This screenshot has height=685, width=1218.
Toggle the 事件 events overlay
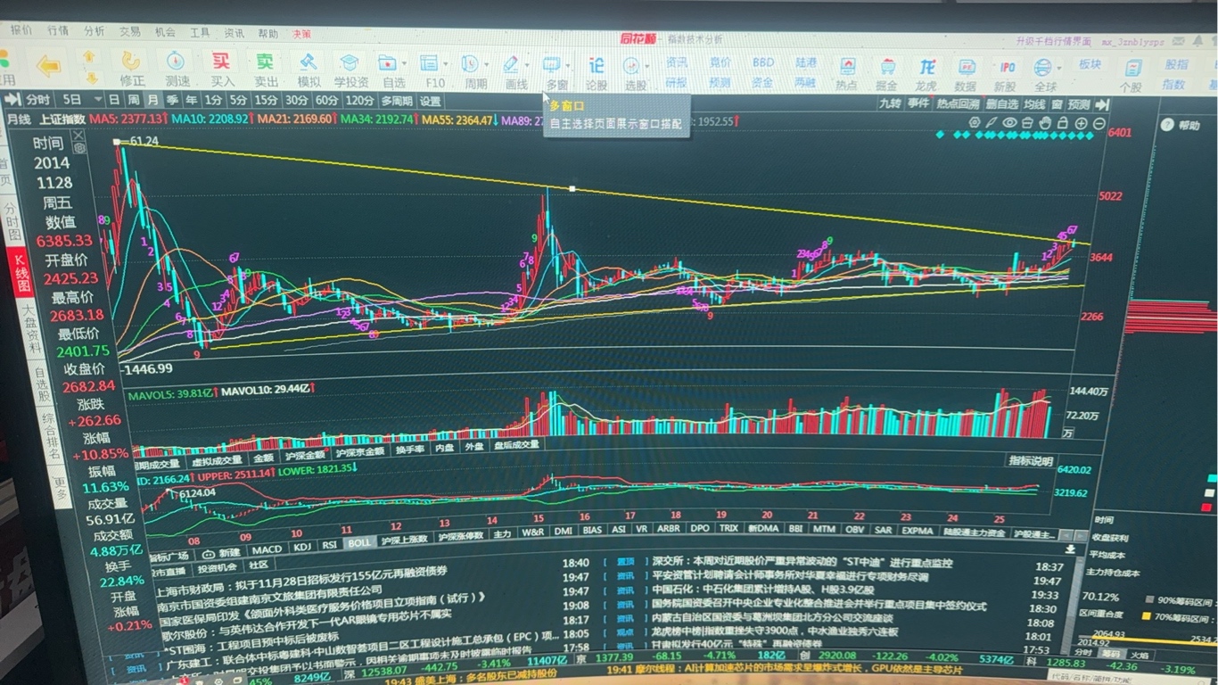[918, 103]
